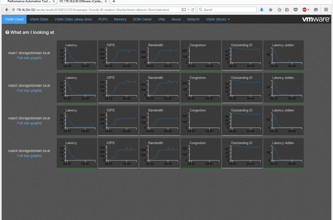Go back with the browser back arrow
The image size is (333, 220).
(7, 10)
